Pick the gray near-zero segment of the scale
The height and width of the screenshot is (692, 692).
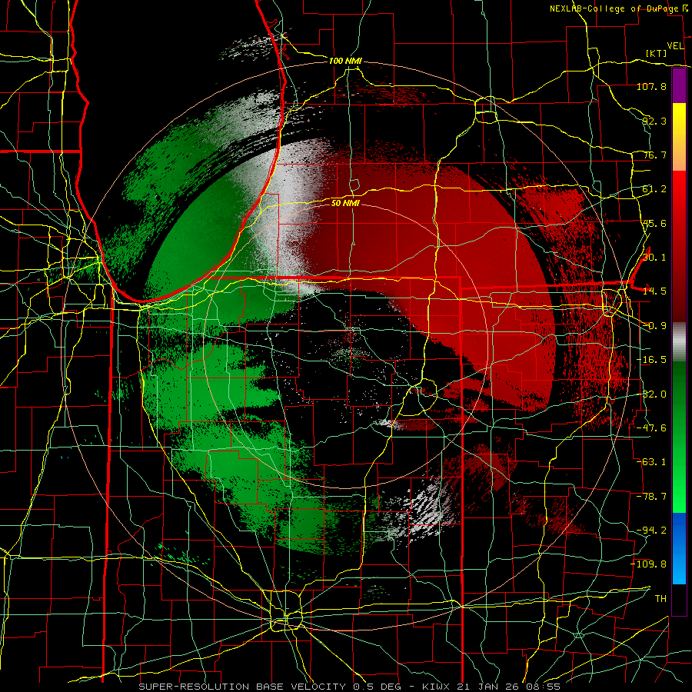[679, 342]
